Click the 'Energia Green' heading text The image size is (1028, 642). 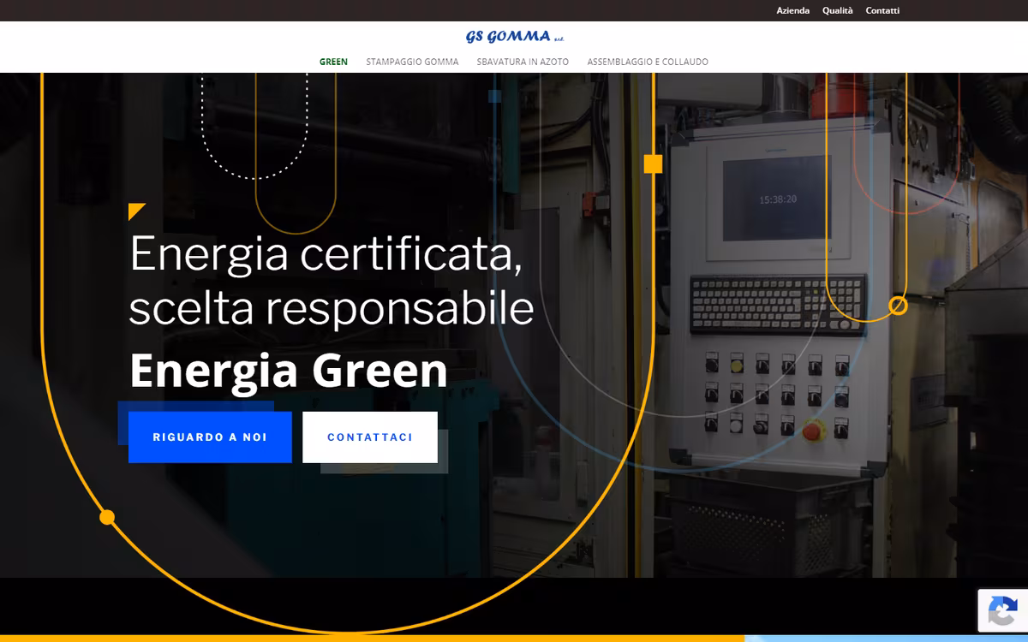coord(289,371)
